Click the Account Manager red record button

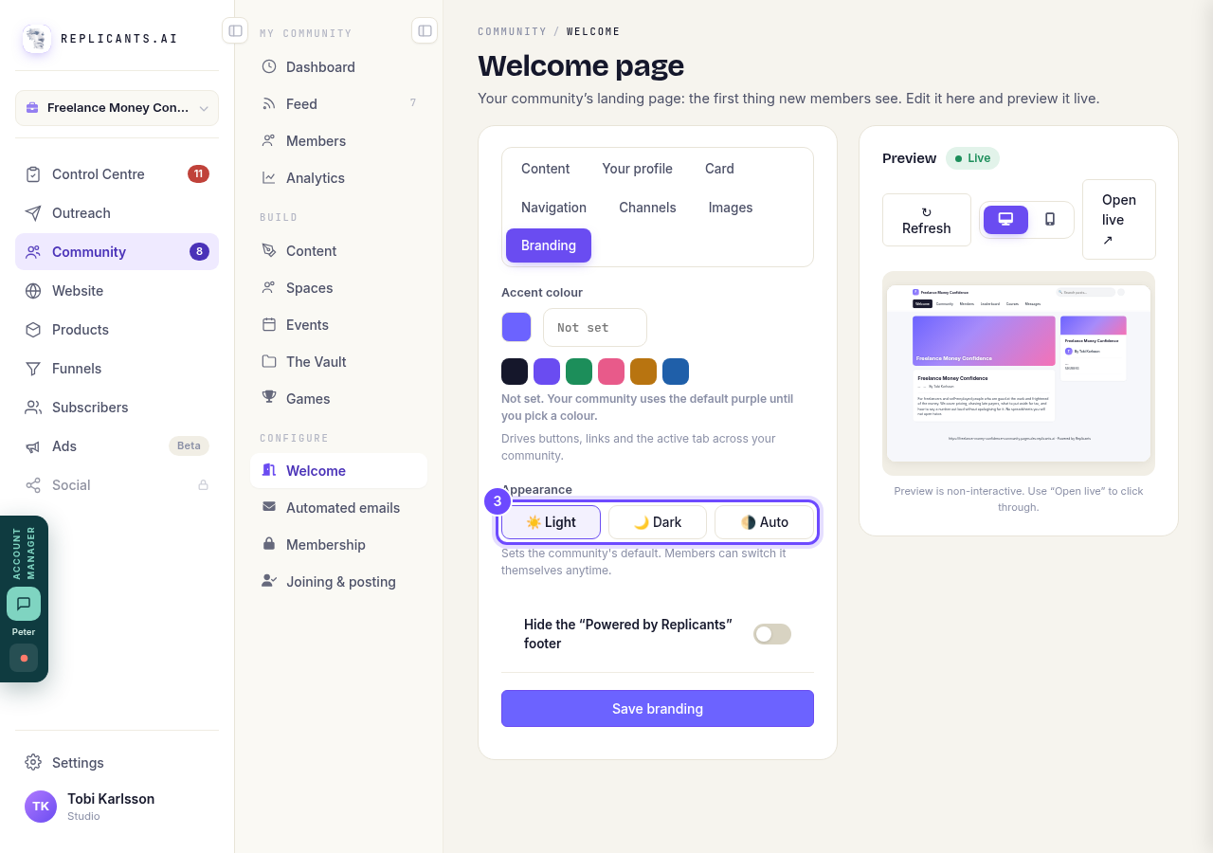coord(24,658)
